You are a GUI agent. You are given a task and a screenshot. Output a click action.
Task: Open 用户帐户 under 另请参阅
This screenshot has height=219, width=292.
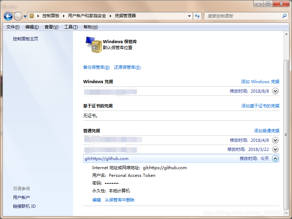pyautogui.click(x=21, y=197)
